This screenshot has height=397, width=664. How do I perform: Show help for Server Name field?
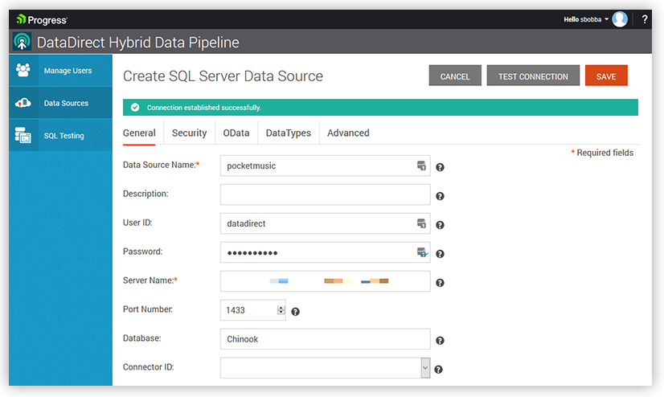coord(440,282)
